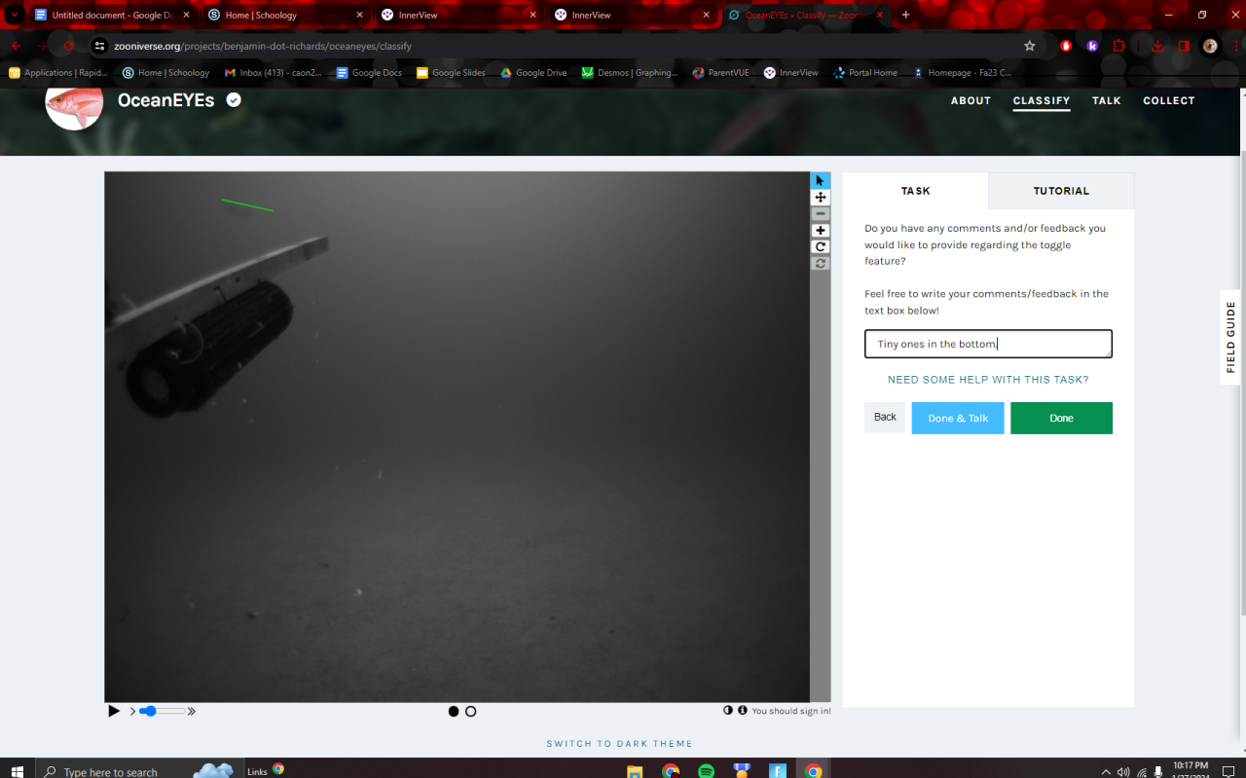The image size is (1246, 778).
Task: Open Chrome tab search dropdown
Action: pyautogui.click(x=15, y=16)
